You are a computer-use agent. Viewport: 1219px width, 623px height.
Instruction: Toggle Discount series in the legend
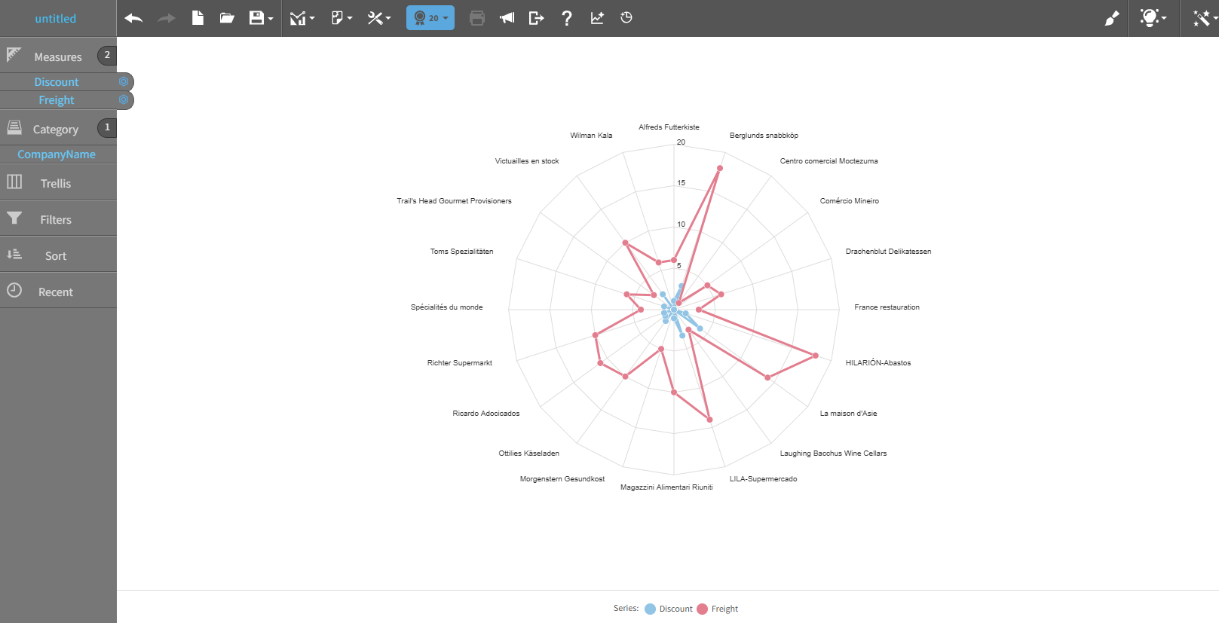(x=669, y=609)
